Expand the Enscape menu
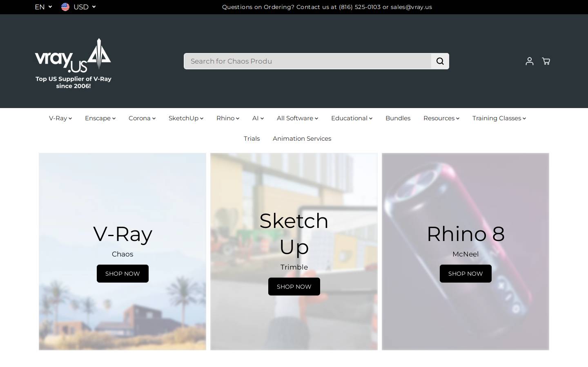The image size is (588, 367). (x=100, y=118)
